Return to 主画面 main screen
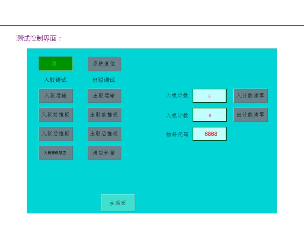 tap(118, 203)
